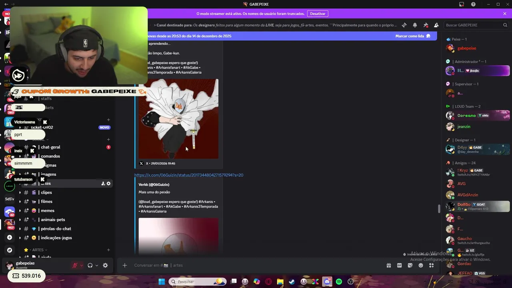
Task: Expand threads arrow beside indicações-jogos channel
Action: tap(20, 238)
